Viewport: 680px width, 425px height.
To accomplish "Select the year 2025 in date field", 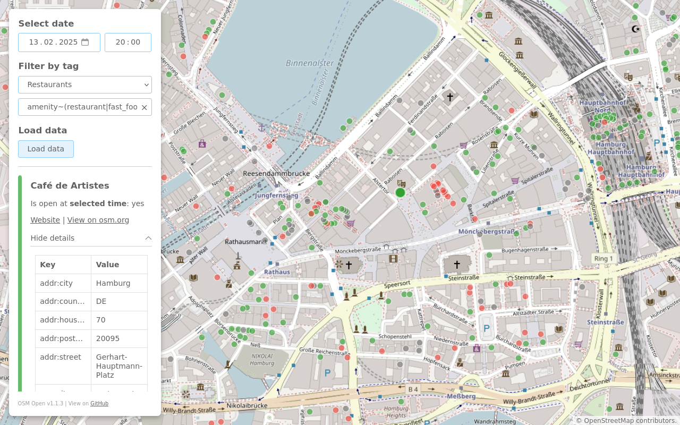I will 69,42.
